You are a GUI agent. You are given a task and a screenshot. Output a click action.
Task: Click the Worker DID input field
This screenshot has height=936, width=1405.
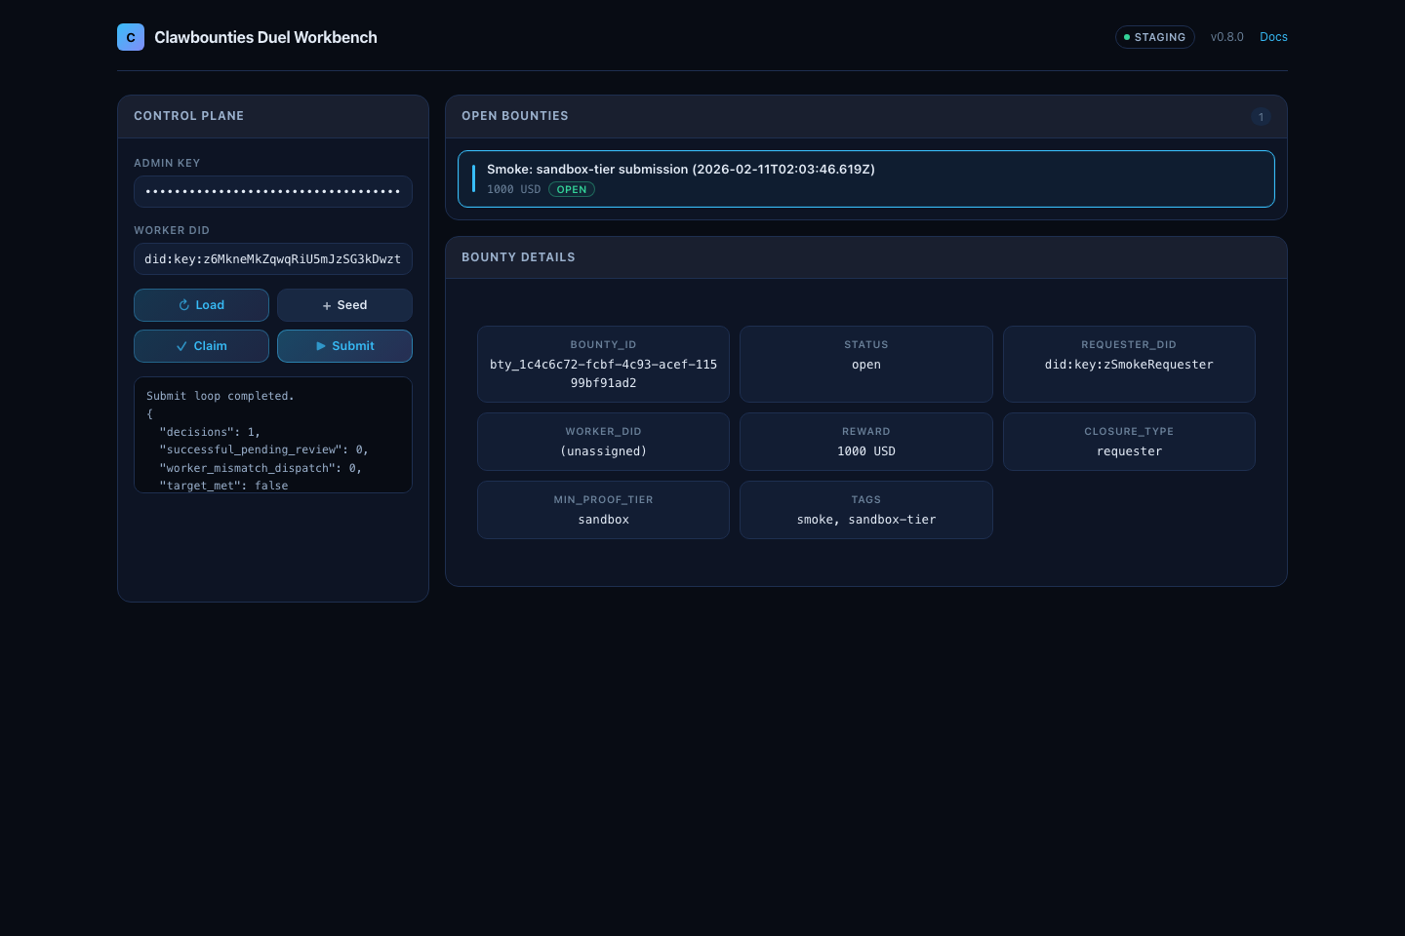[x=273, y=259]
